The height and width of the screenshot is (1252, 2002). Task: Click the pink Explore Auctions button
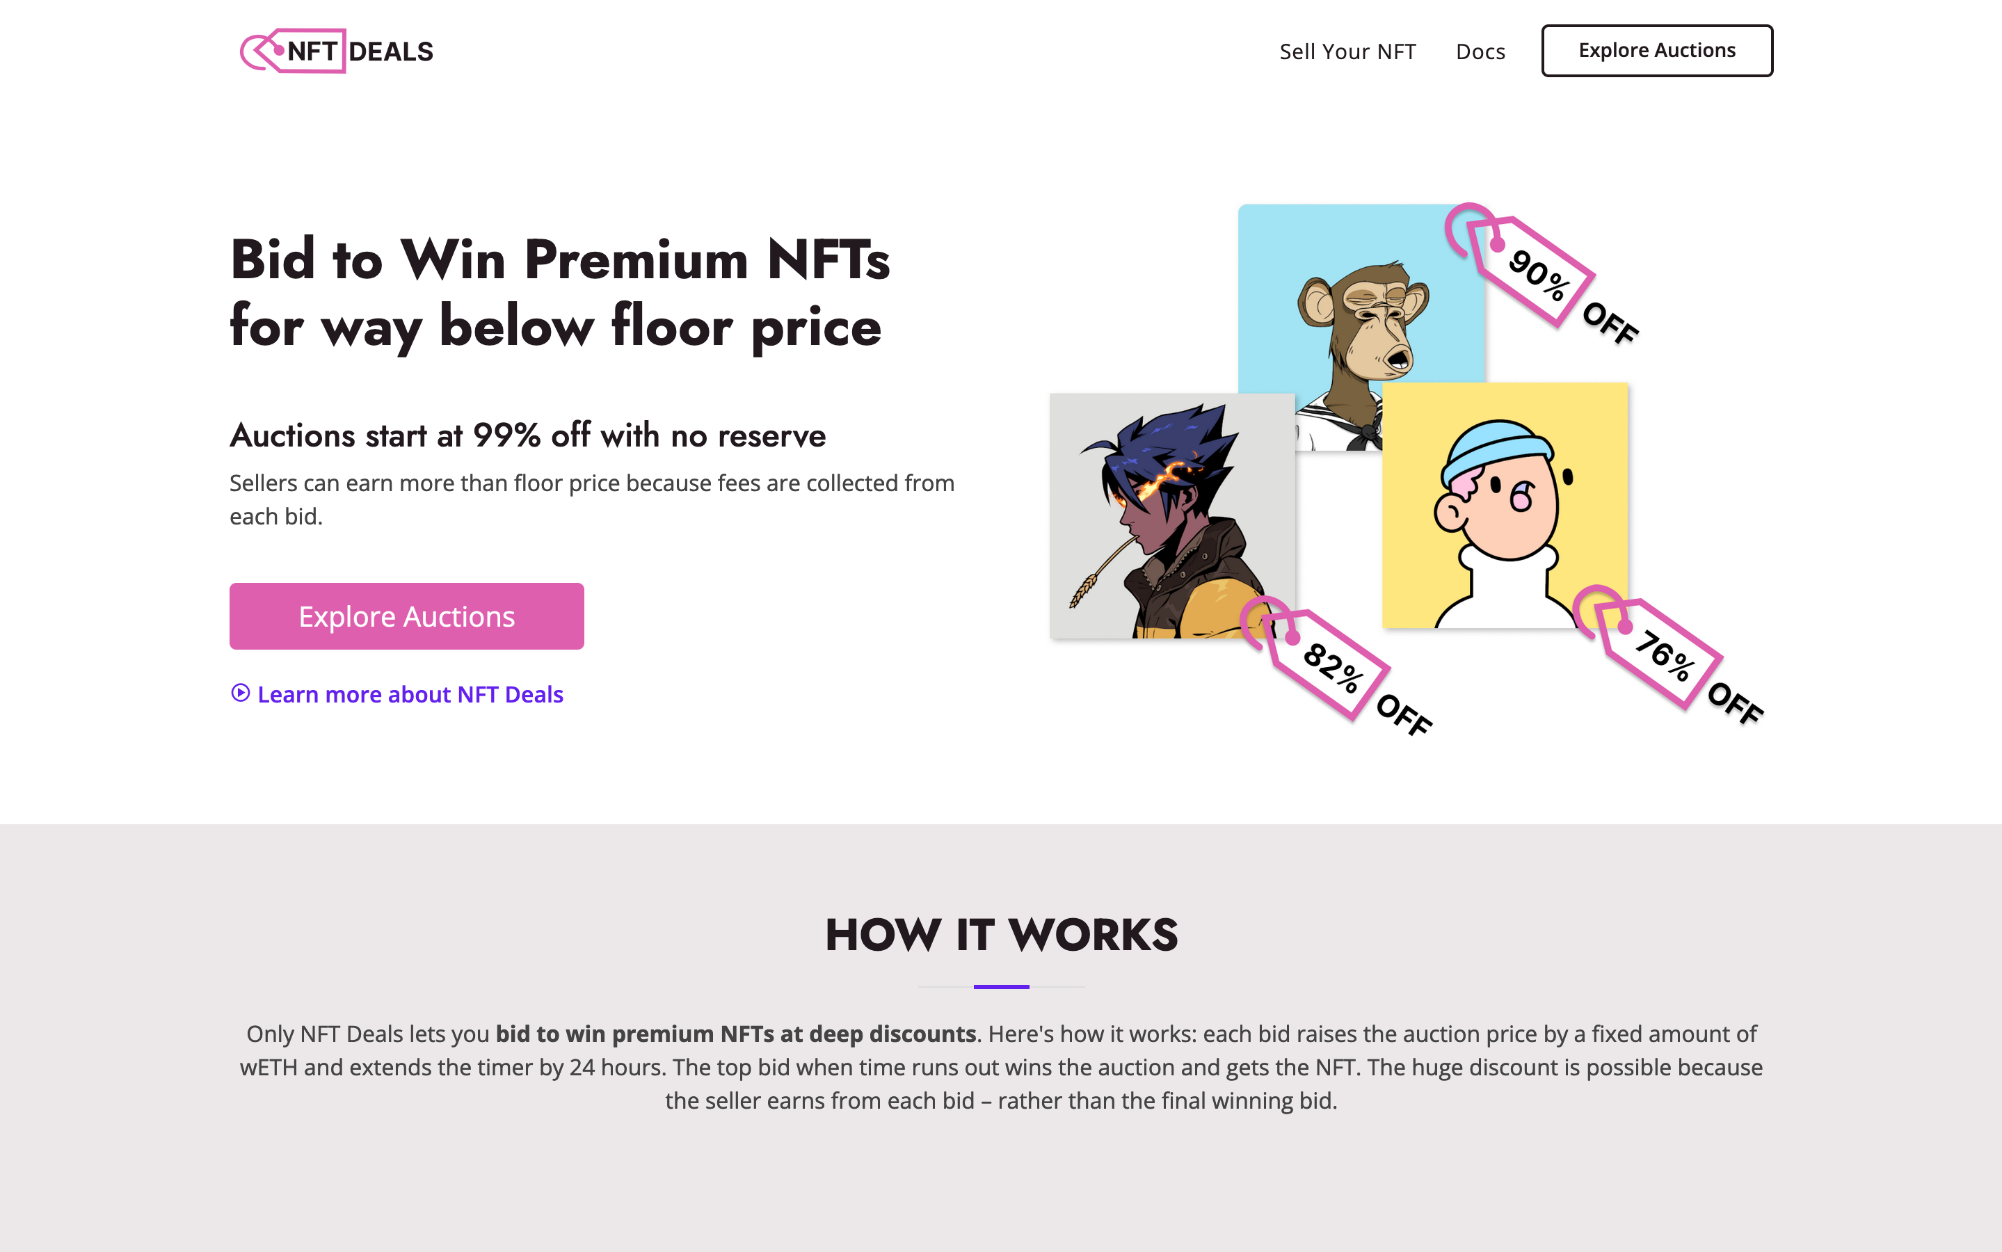pos(406,616)
